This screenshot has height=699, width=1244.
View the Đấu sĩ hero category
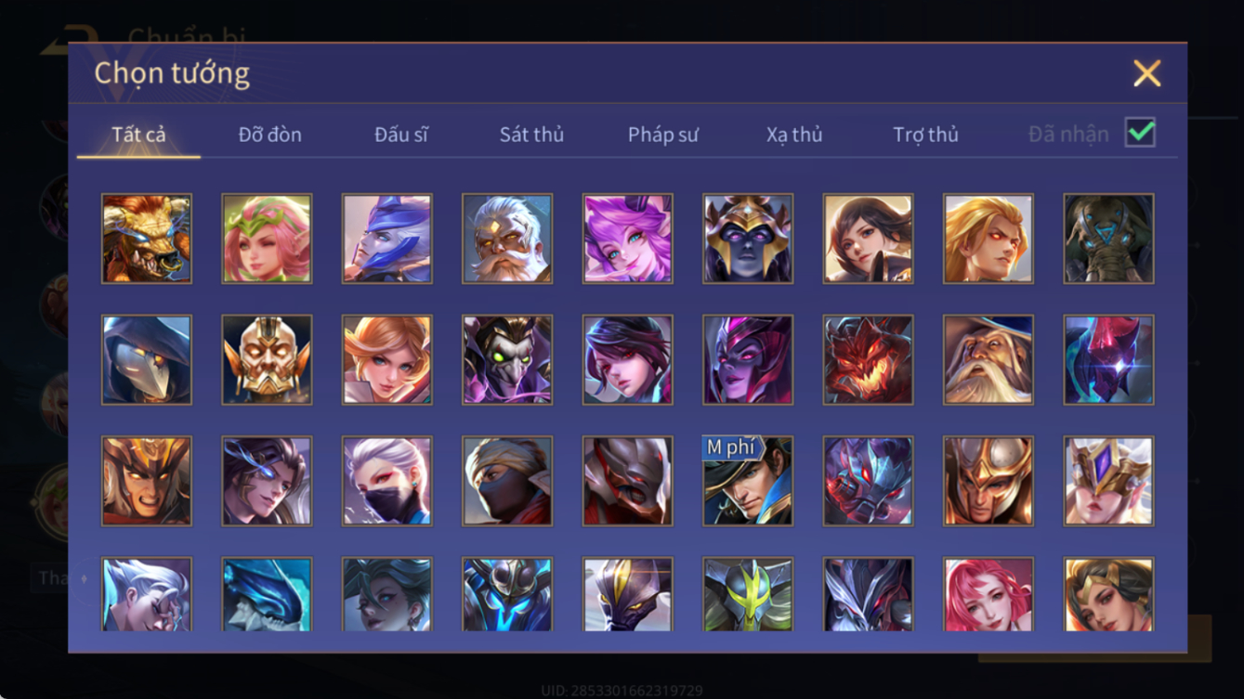(x=400, y=135)
